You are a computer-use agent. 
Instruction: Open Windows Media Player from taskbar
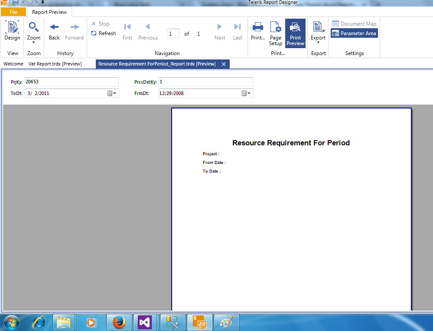click(x=91, y=322)
